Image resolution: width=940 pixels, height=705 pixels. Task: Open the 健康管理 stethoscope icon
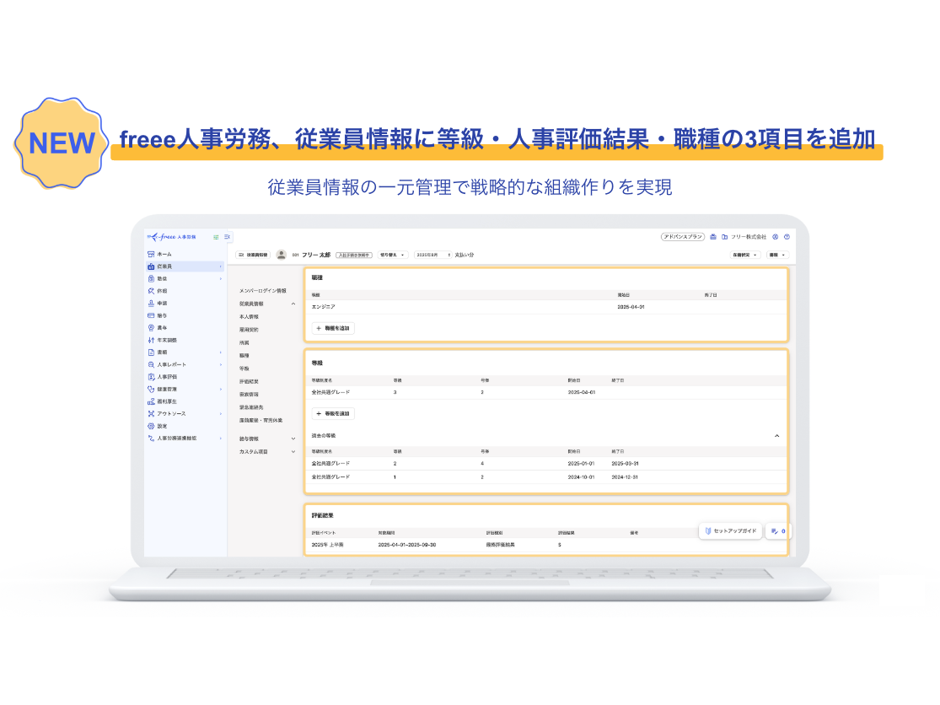pos(151,390)
